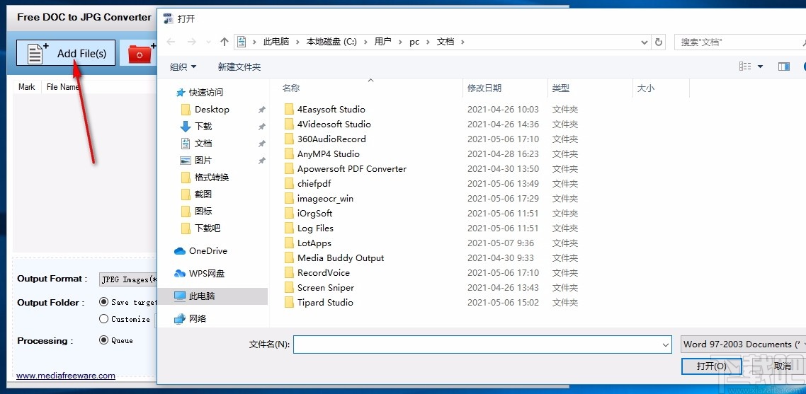The width and height of the screenshot is (806, 394).
Task: Toggle the preview pane icon
Action: [784, 66]
